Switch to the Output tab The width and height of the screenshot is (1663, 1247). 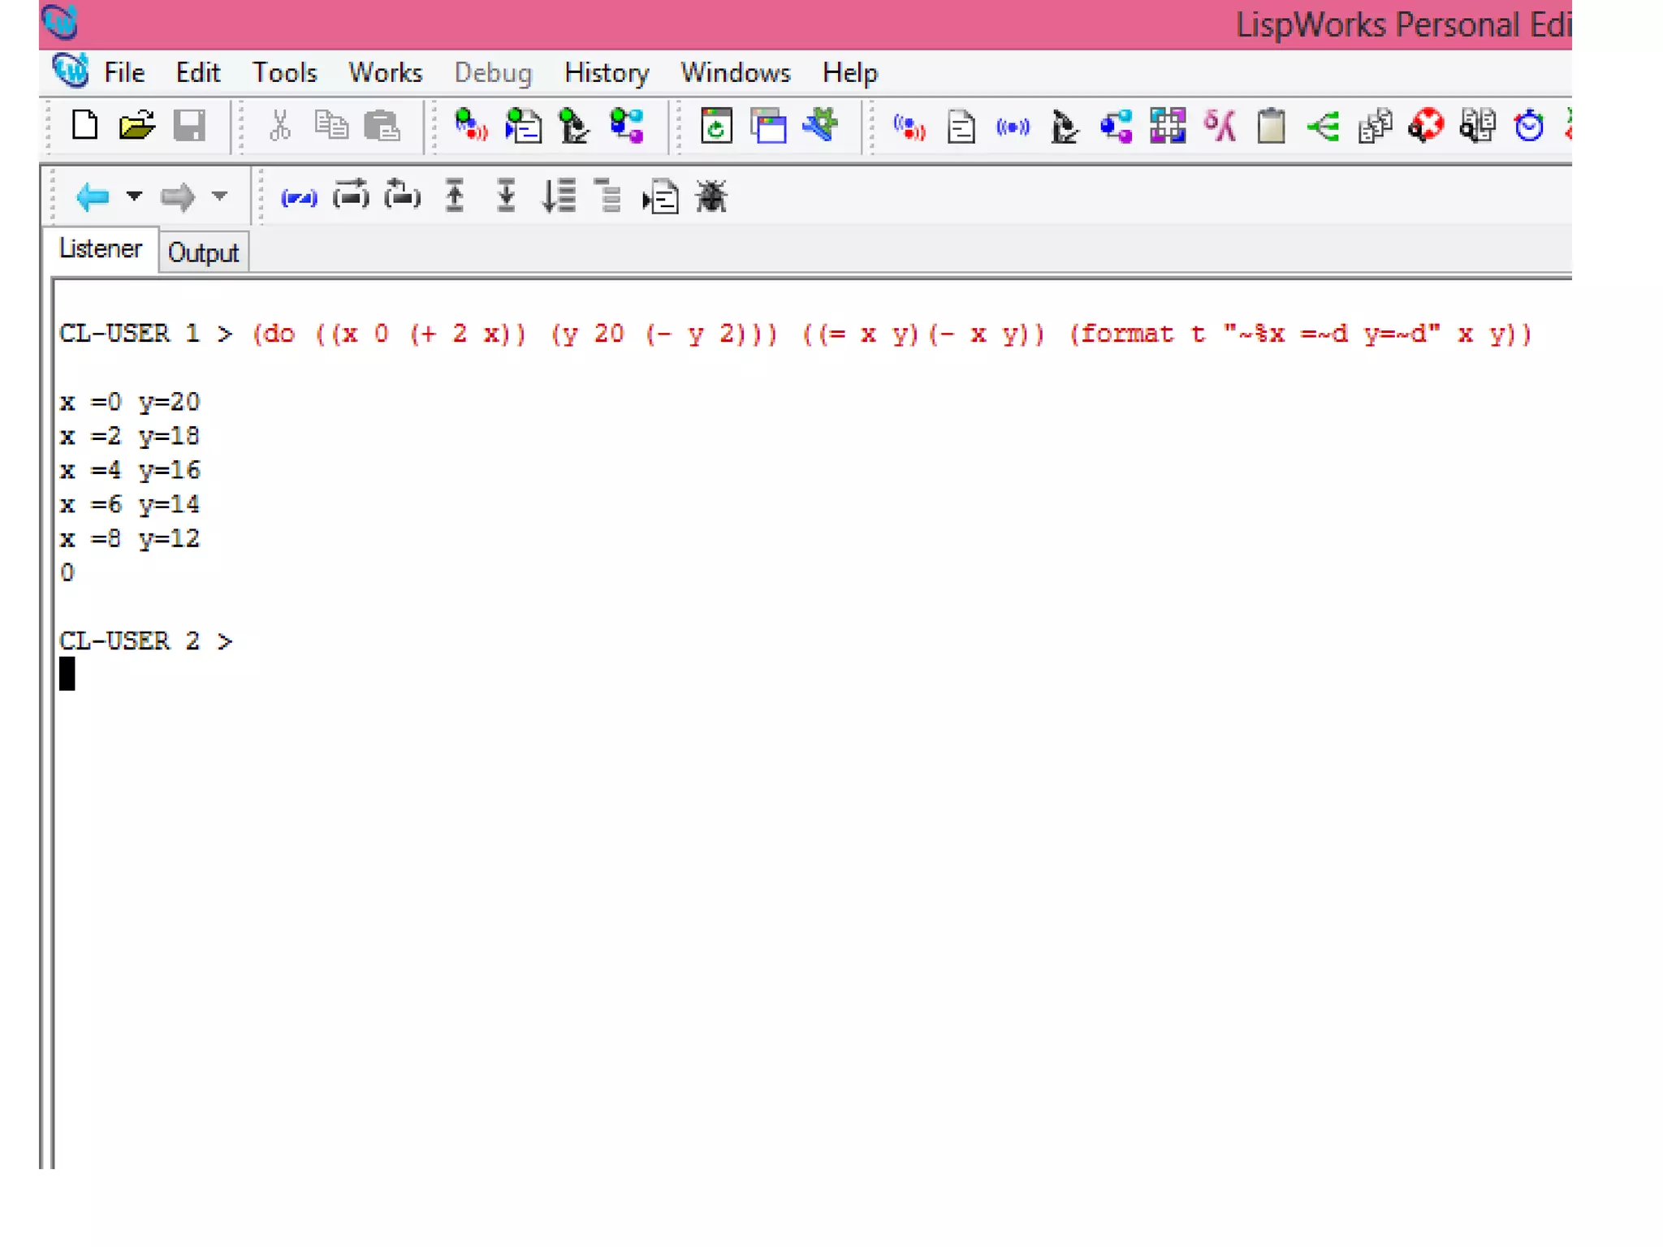click(x=203, y=252)
